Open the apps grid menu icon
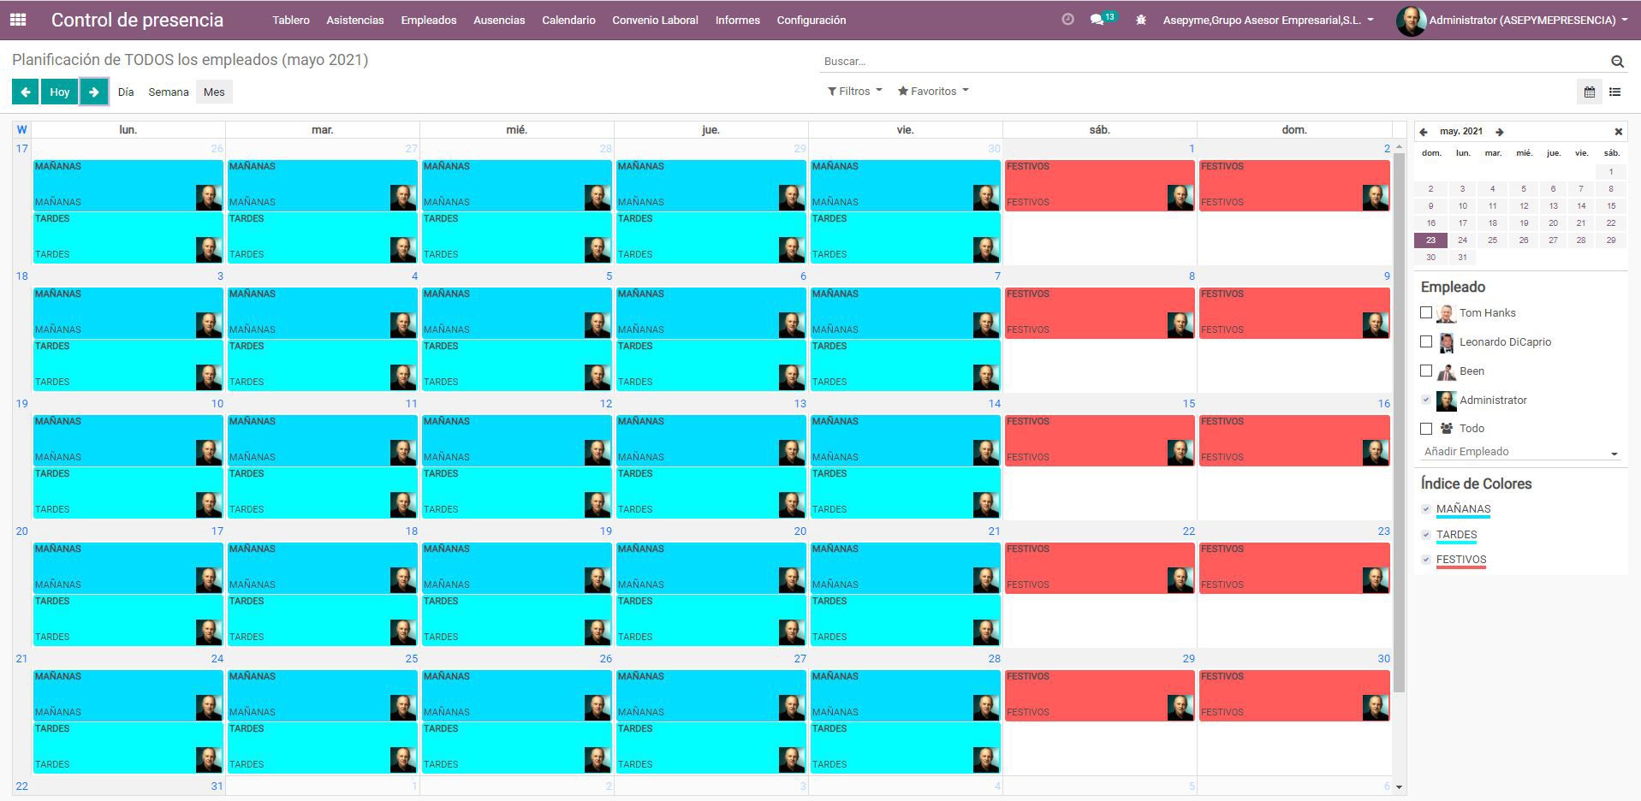The width and height of the screenshot is (1641, 801). [x=18, y=20]
